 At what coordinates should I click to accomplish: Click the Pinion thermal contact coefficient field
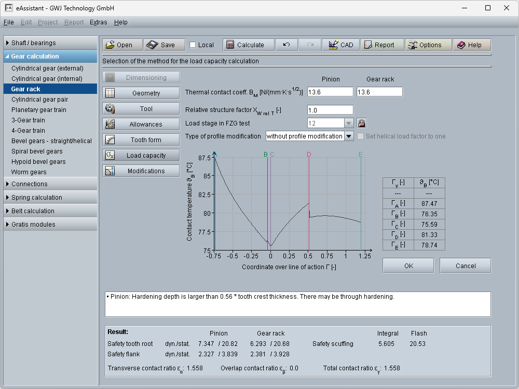(x=330, y=92)
